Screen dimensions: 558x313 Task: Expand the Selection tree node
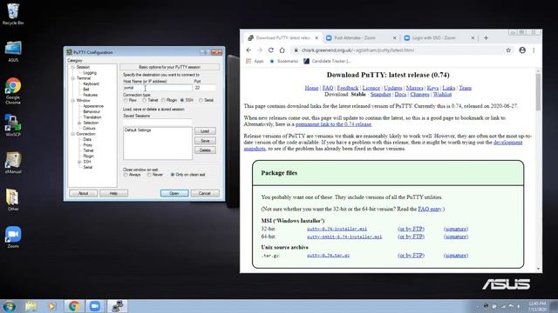point(79,123)
